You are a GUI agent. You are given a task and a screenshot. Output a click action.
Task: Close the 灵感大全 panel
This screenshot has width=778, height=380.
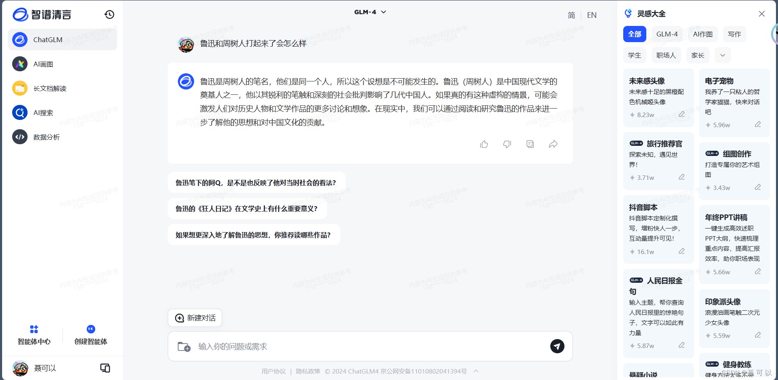coord(762,14)
